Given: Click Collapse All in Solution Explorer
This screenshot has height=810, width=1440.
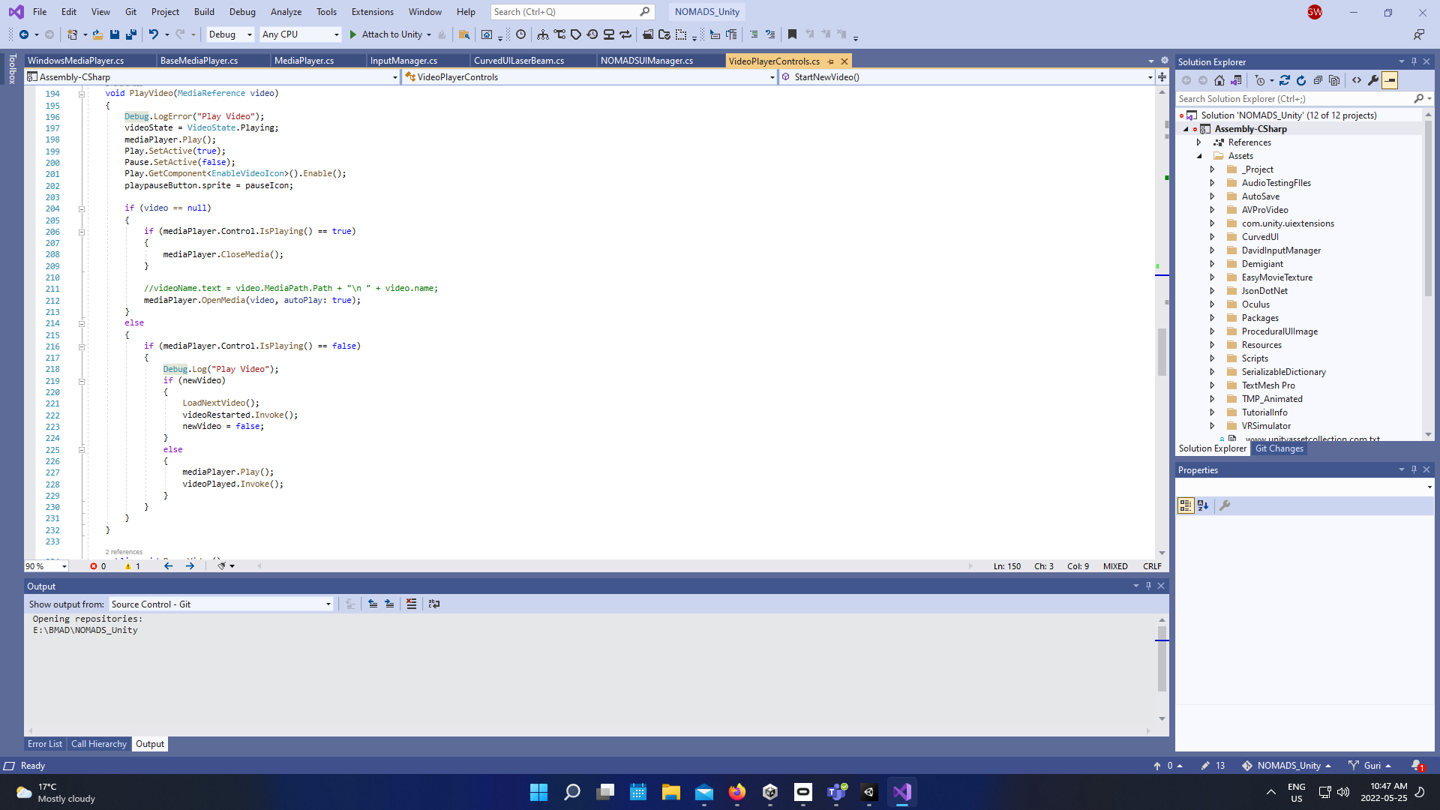Looking at the screenshot, I should [x=1318, y=80].
